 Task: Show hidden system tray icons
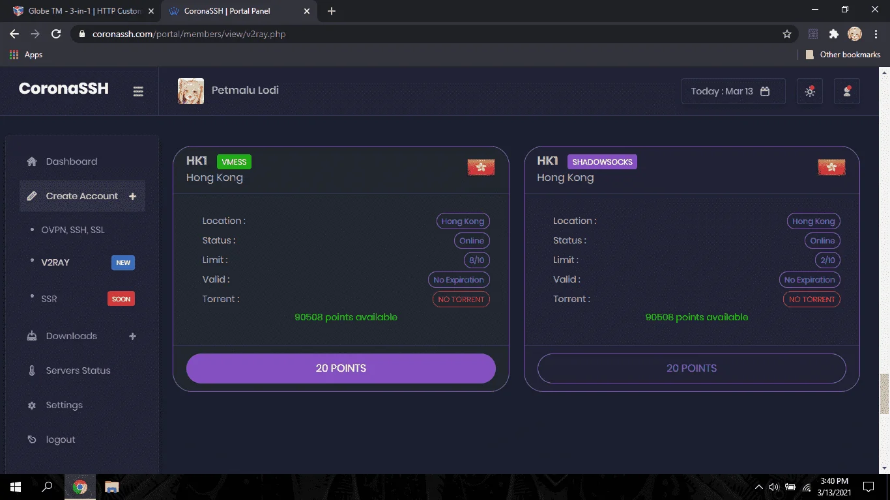(758, 487)
